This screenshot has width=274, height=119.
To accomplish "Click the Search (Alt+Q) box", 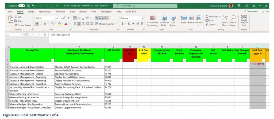I will (x=145, y=6).
